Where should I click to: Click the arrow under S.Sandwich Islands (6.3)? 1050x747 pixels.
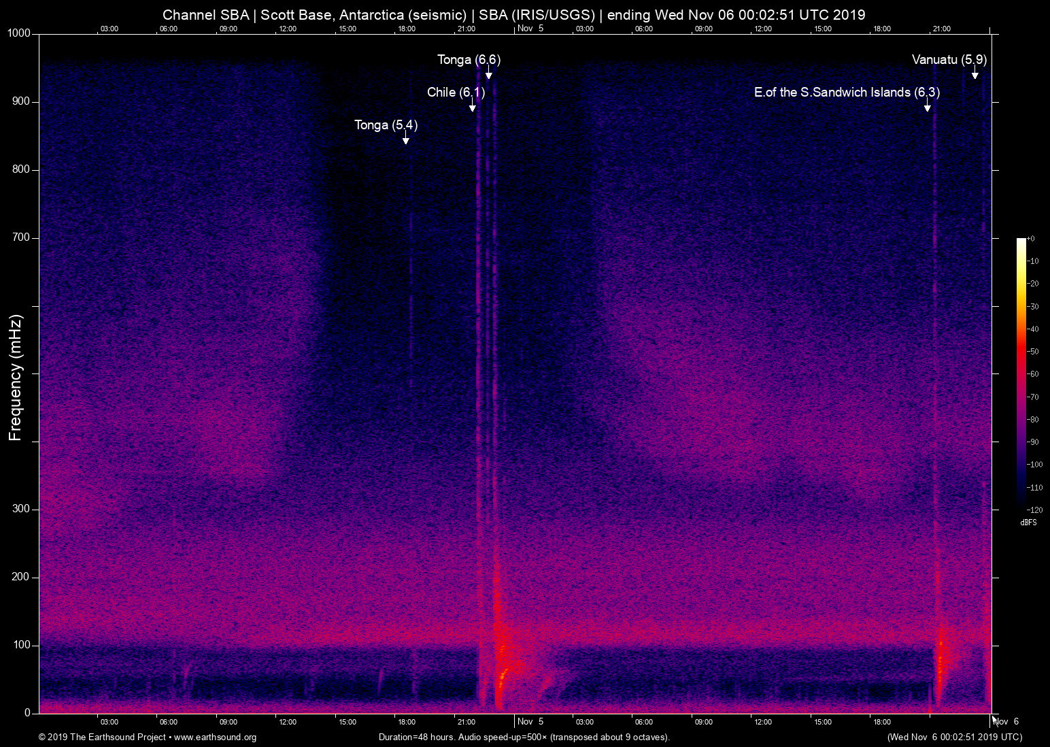tap(927, 107)
